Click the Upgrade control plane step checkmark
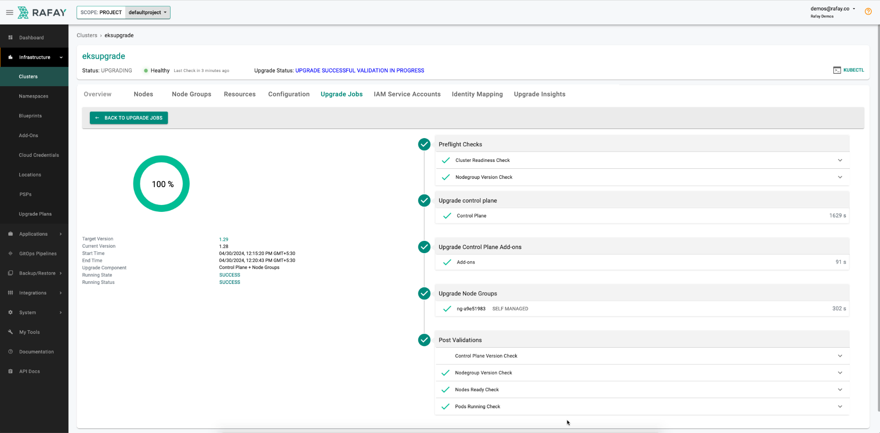This screenshot has height=433, width=880. 424,200
